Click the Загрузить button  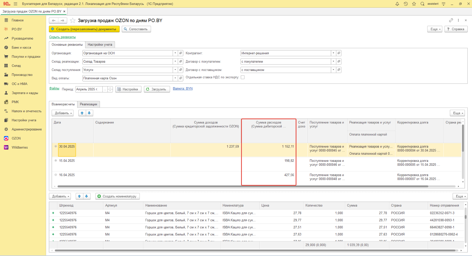tap(157, 89)
